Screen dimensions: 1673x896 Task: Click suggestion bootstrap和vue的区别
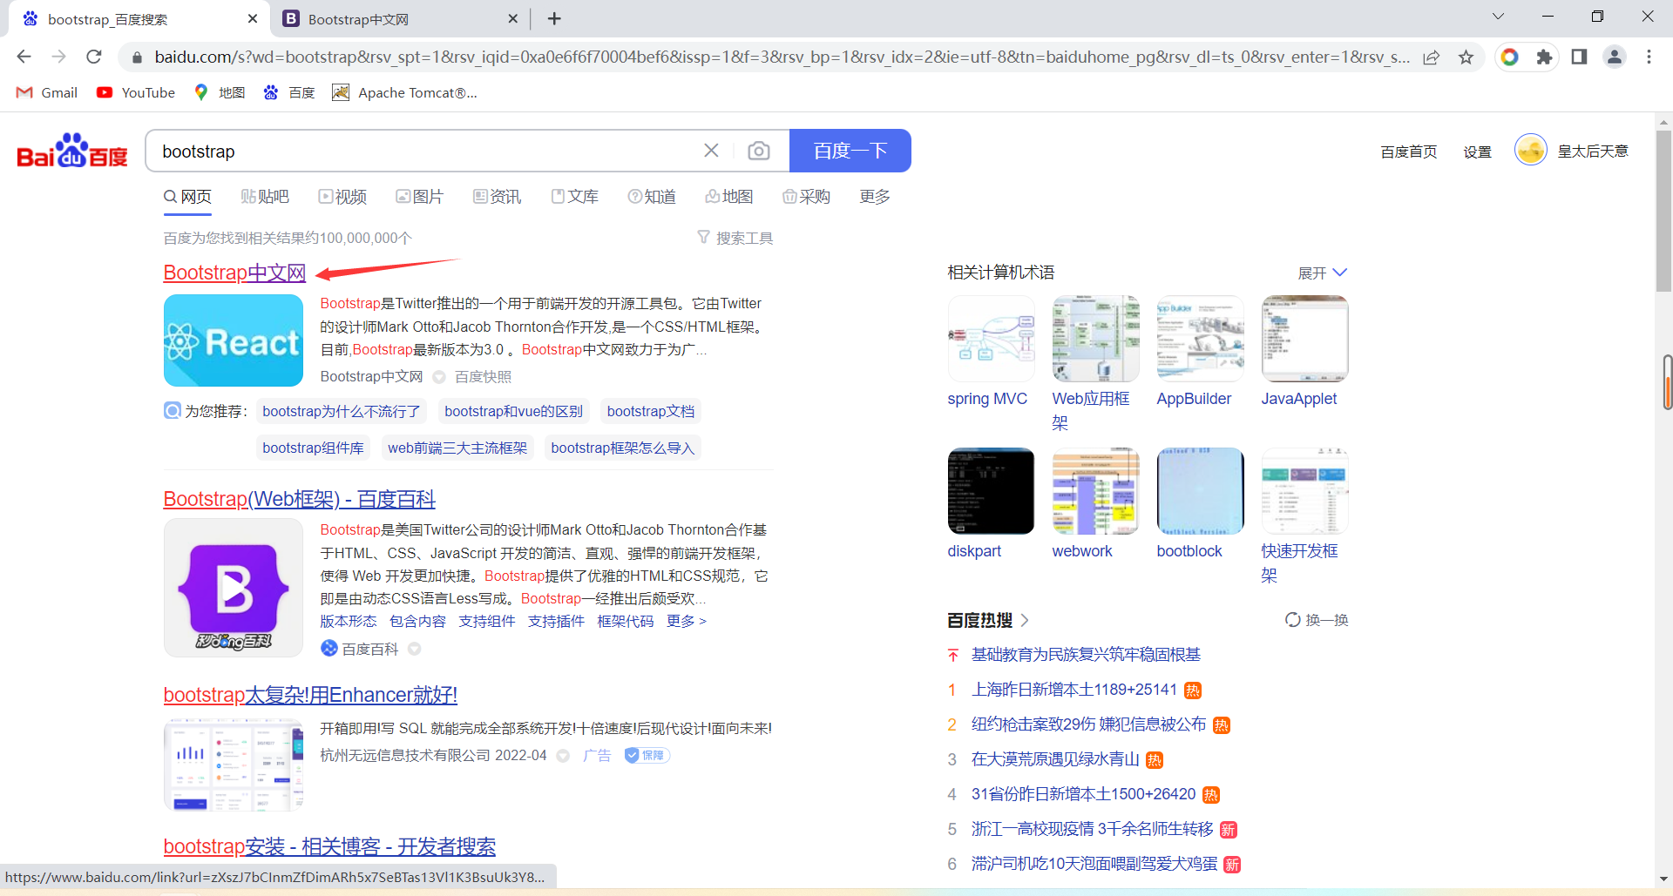(514, 411)
